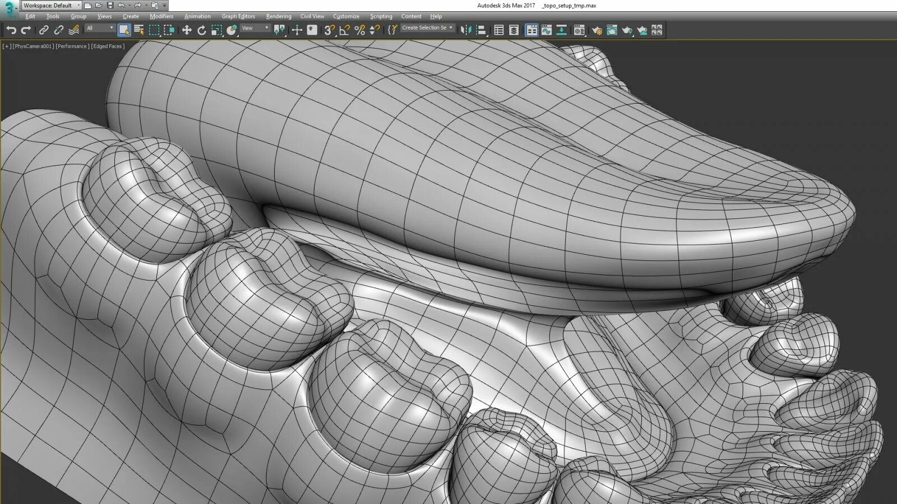Screen dimensions: 897x504
Task: Click the Set Project Folder icon in the title bar
Action: coord(155,6)
